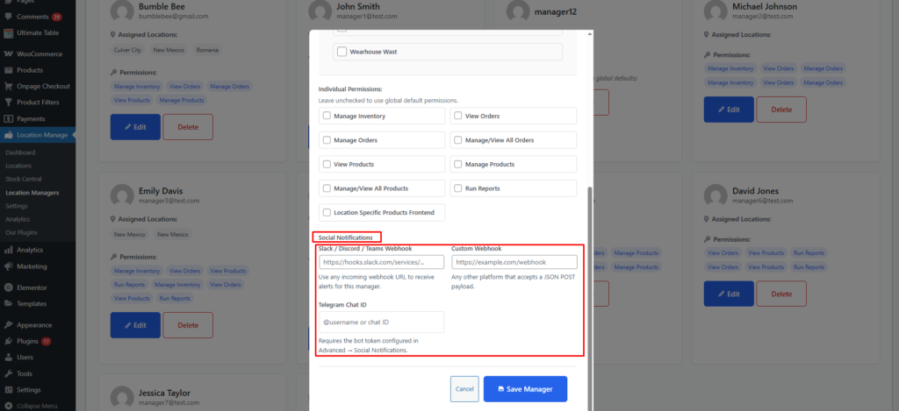Screen dimensions: 899x411
Task: Check the Run Reports permission
Action: 458,188
